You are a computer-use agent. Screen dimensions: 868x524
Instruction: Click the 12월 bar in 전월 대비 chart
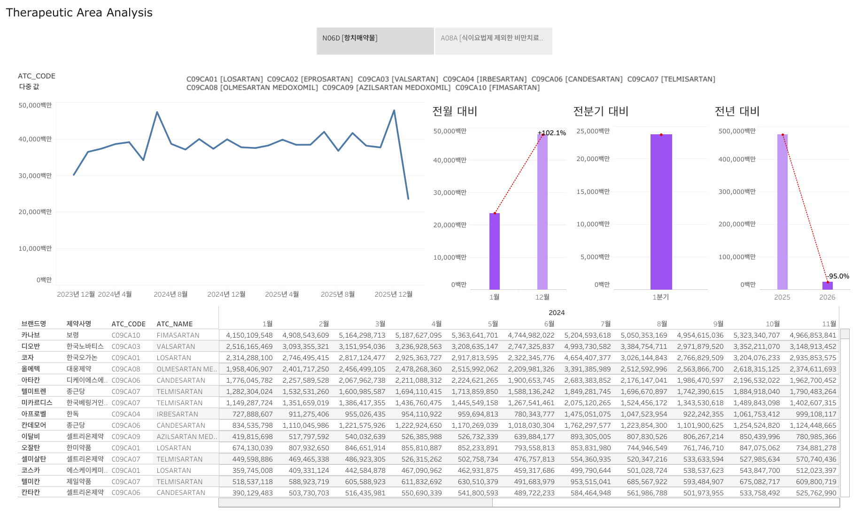[542, 211]
